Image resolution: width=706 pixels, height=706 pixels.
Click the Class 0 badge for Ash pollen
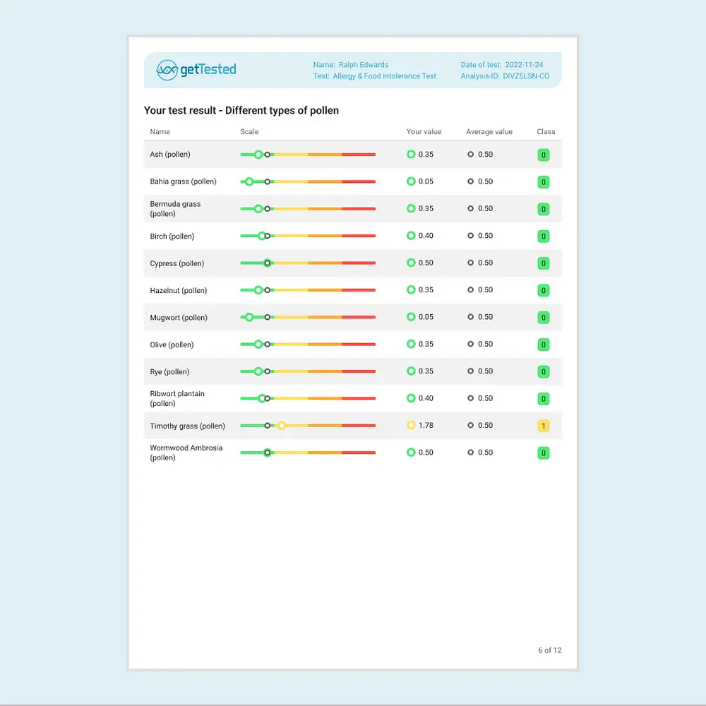[x=543, y=155]
